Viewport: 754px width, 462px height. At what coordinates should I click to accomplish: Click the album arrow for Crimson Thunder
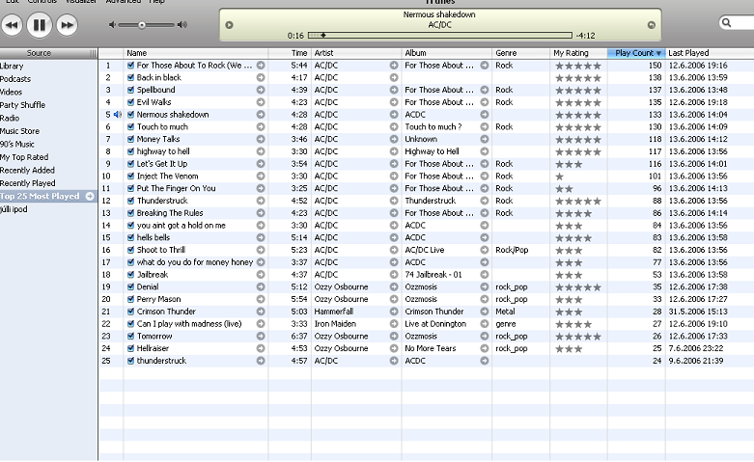(485, 312)
